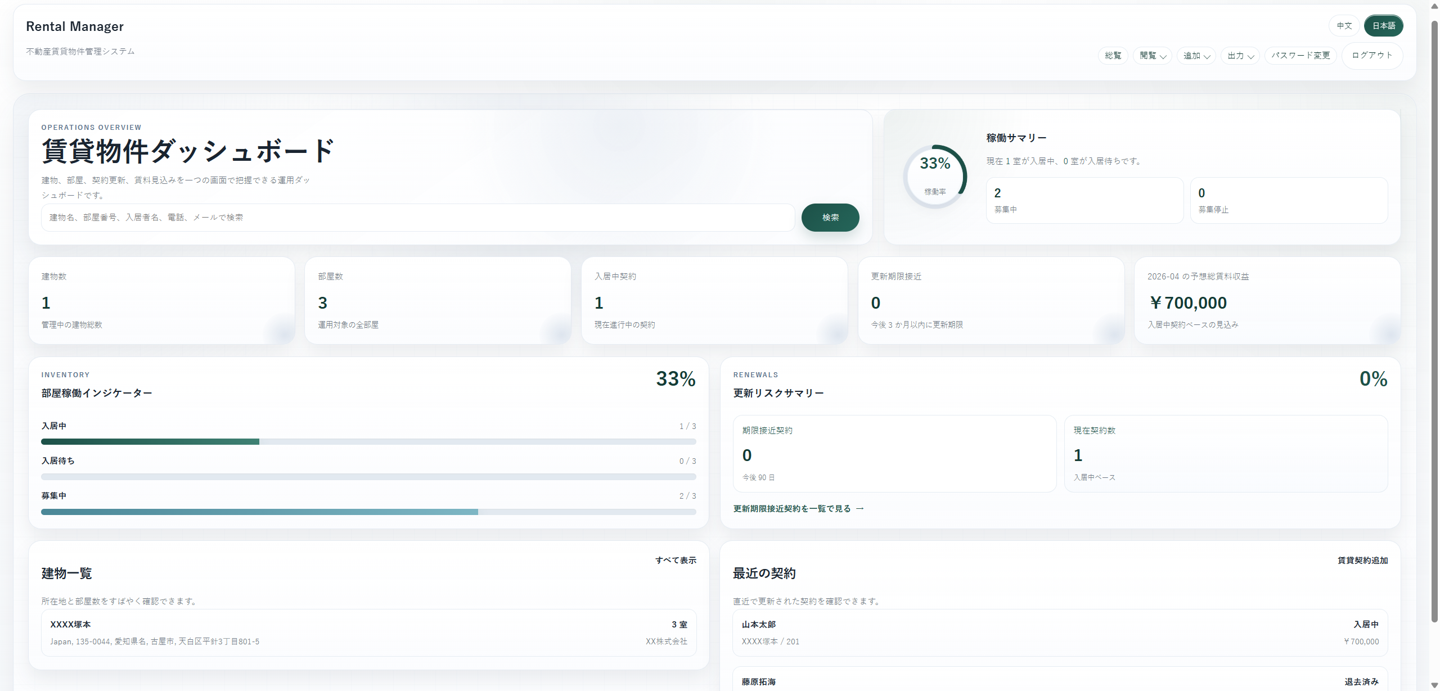Open the 総覧 overview menu item
Viewport: 1440px width, 691px height.
(x=1113, y=56)
